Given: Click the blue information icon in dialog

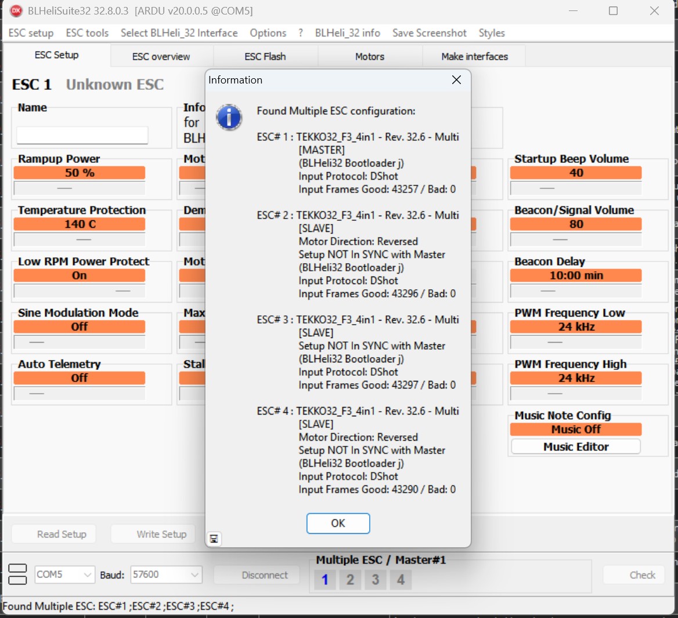Looking at the screenshot, I should 229,118.
